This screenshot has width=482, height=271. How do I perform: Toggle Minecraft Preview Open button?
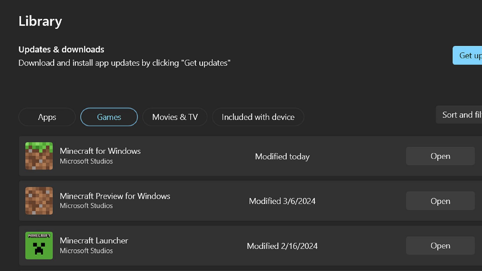[x=440, y=201]
